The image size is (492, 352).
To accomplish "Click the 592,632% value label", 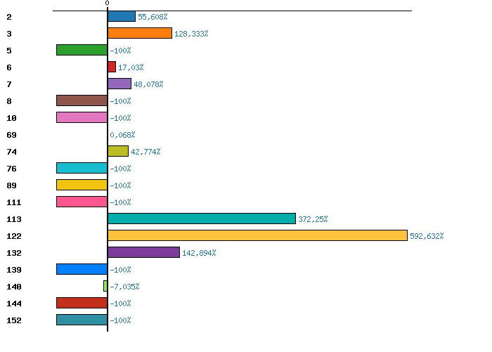I will (427, 236).
